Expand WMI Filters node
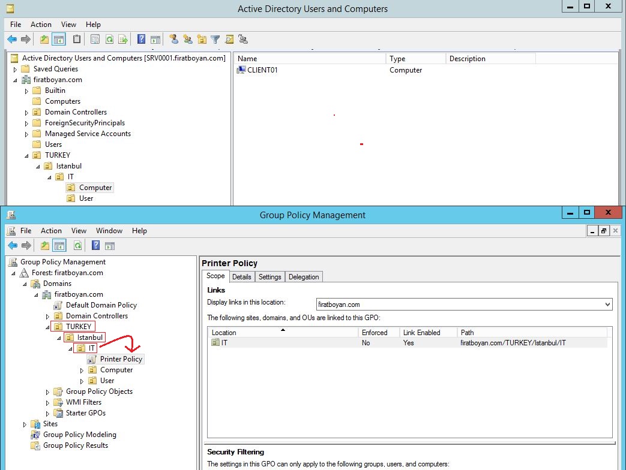Image resolution: width=626 pixels, height=470 pixels. pyautogui.click(x=47, y=403)
